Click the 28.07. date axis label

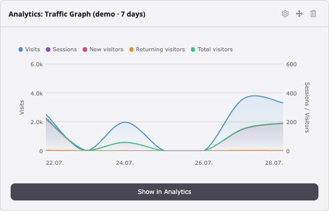point(274,163)
